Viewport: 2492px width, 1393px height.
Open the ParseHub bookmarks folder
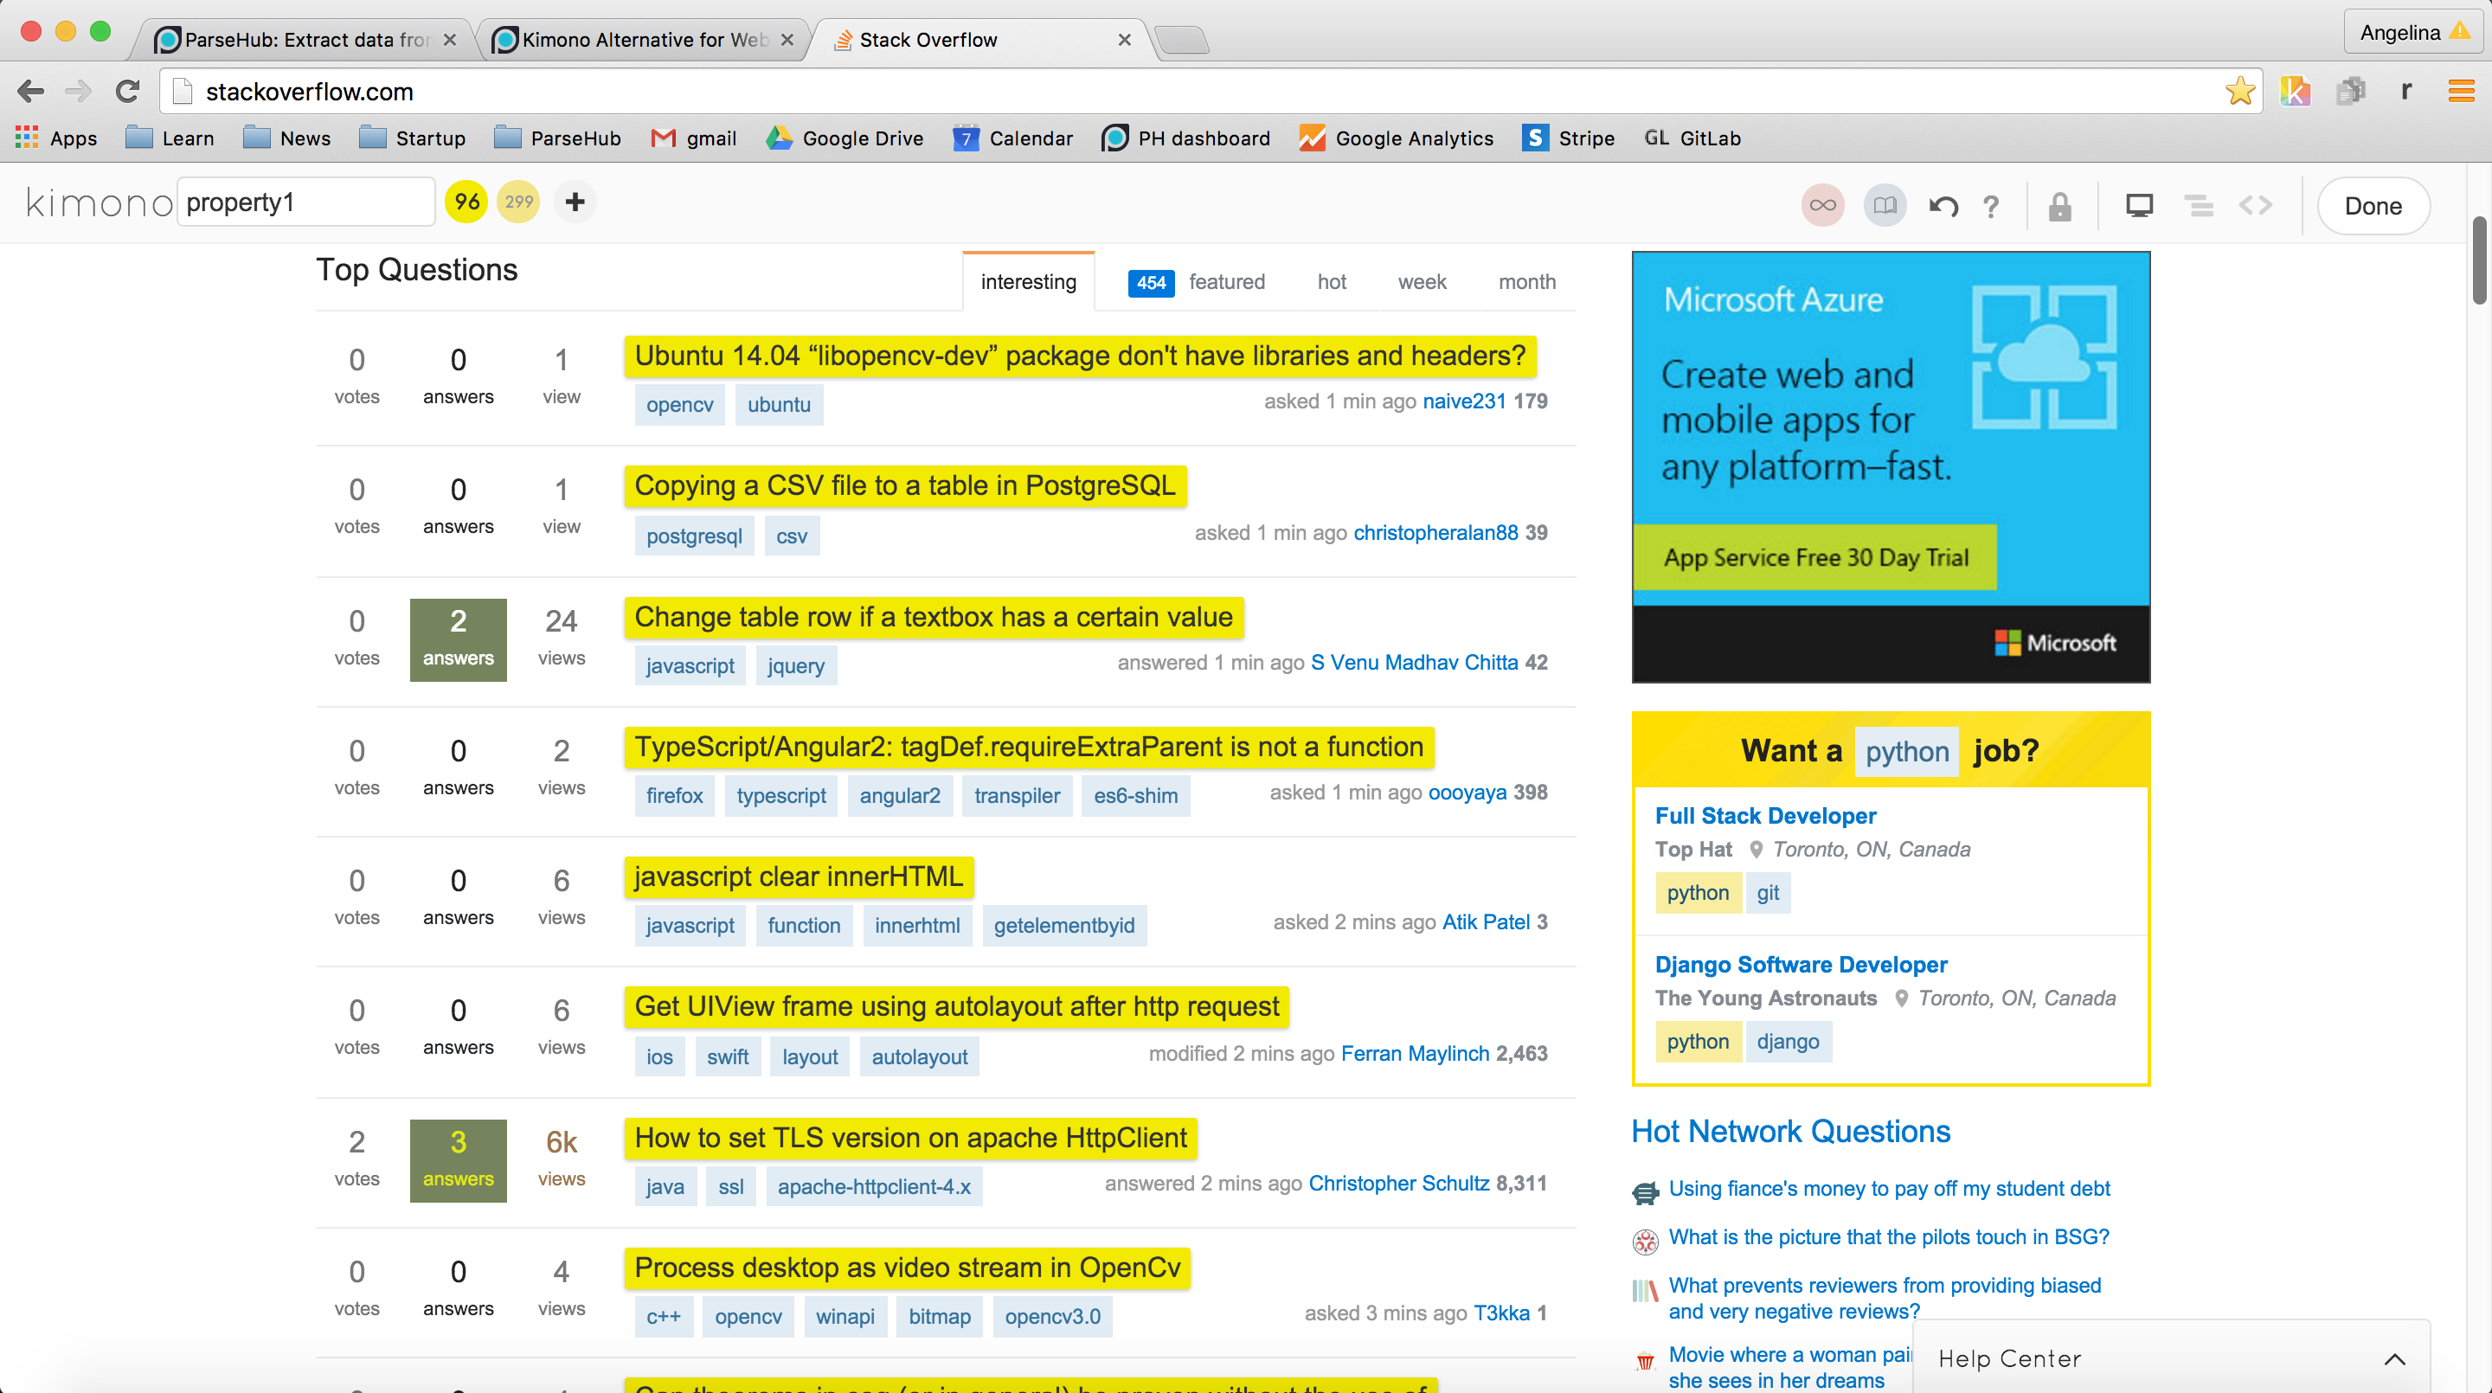click(x=558, y=138)
